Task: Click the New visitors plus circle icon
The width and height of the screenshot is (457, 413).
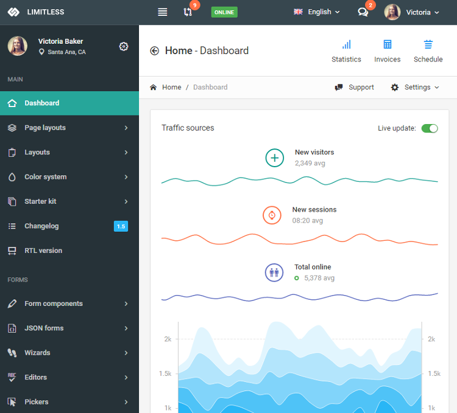Action: [x=275, y=158]
